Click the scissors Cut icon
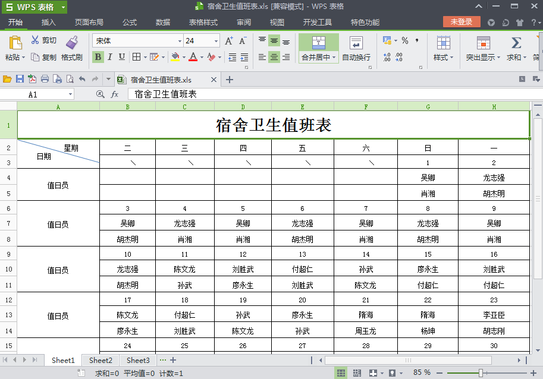 (35, 40)
